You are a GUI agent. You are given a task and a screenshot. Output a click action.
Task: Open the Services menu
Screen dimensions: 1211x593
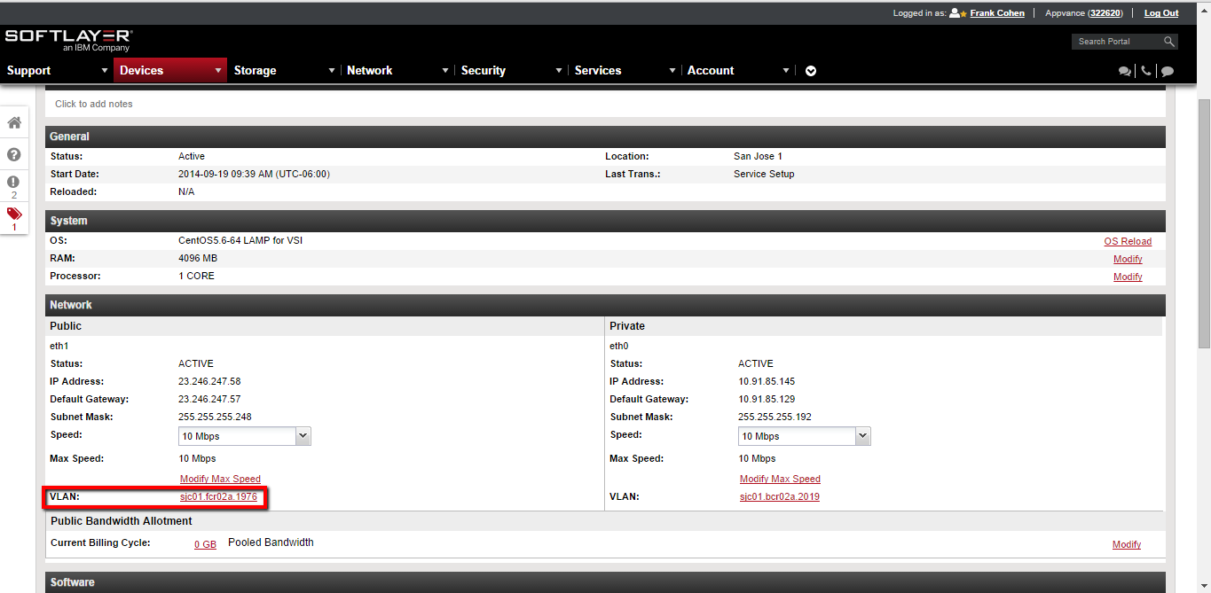pyautogui.click(x=598, y=71)
